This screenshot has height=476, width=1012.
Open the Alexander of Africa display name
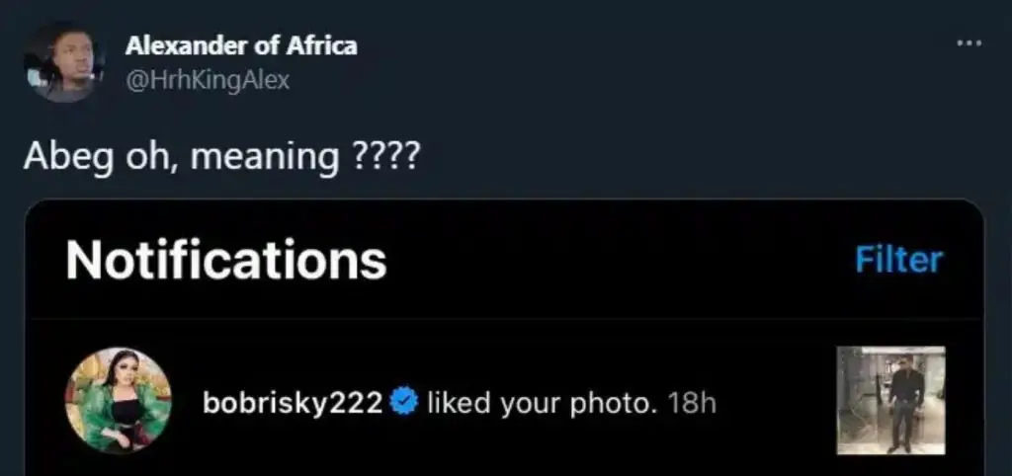(241, 45)
